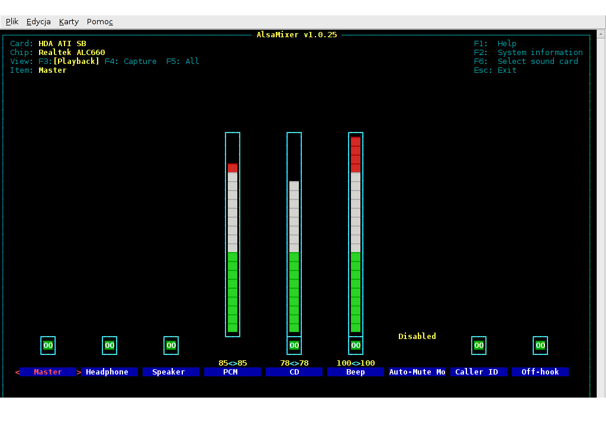Viewport: 606px width, 439px height.
Task: Select the Auto-Mute Mode Disabled value
Action: pos(417,337)
